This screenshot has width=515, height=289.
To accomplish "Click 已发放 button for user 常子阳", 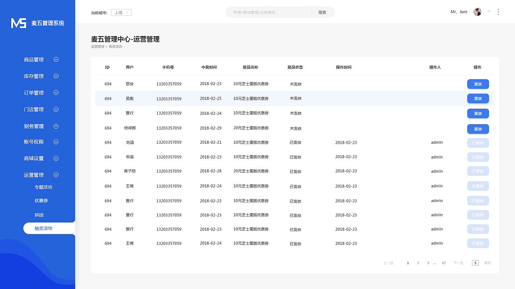I will point(478,171).
